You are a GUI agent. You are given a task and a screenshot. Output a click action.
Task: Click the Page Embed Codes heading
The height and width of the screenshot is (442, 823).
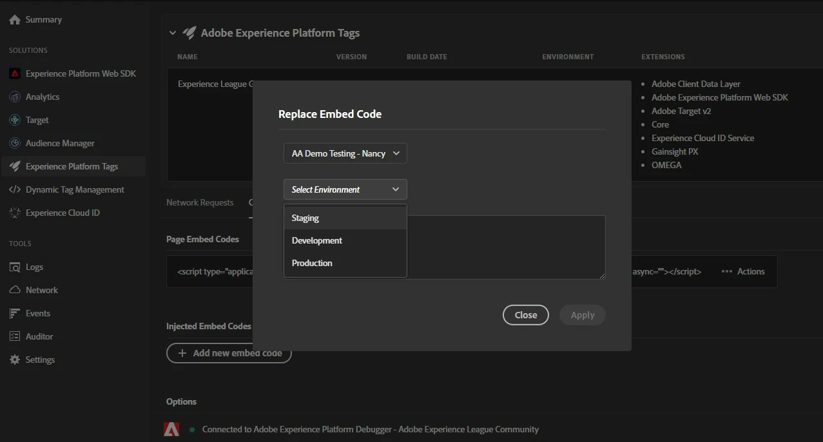(x=202, y=239)
